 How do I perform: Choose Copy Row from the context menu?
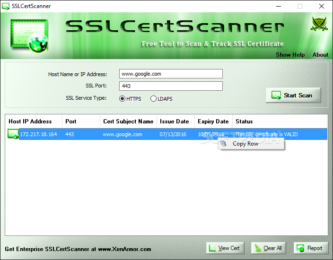coord(251,144)
